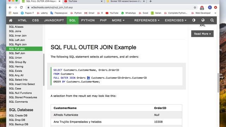
Task: Open the SQL tutorial menu item
Action: click(x=72, y=20)
